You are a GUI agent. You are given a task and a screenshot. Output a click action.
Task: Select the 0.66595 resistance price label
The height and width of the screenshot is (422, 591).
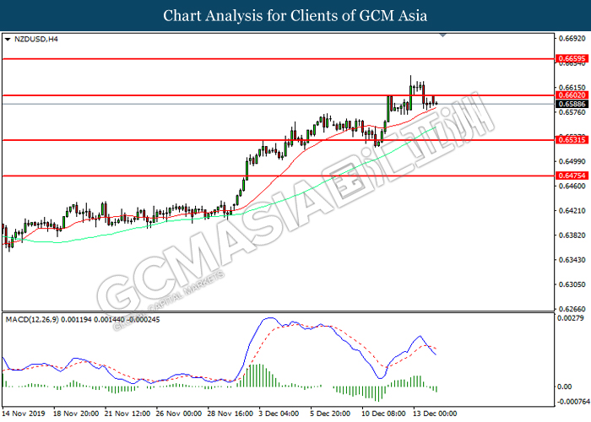572,58
